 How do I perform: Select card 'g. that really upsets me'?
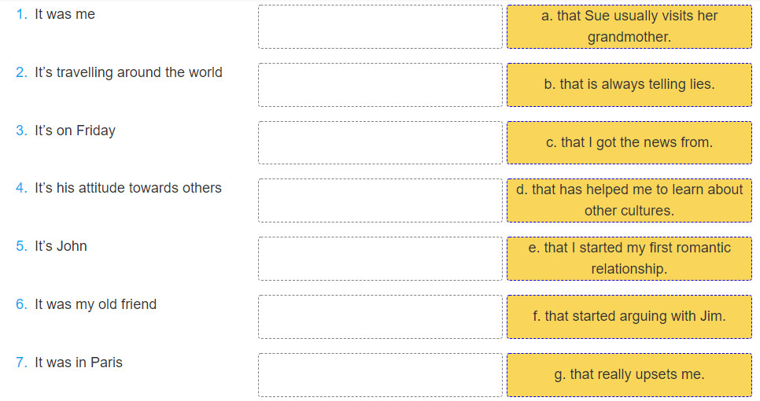[629, 375]
